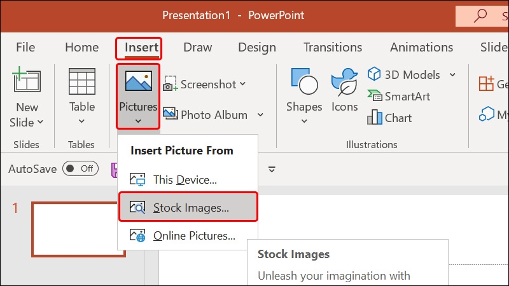Switch to the Draw tab

(x=197, y=47)
